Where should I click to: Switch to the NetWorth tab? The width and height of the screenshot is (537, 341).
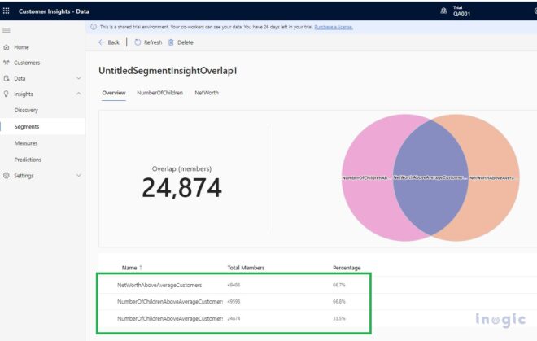click(x=207, y=93)
